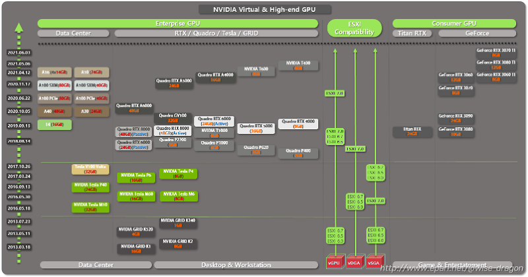The height and width of the screenshot is (277, 528).
Task: Click the 2021.06.01 date marker
Action: (x=19, y=53)
